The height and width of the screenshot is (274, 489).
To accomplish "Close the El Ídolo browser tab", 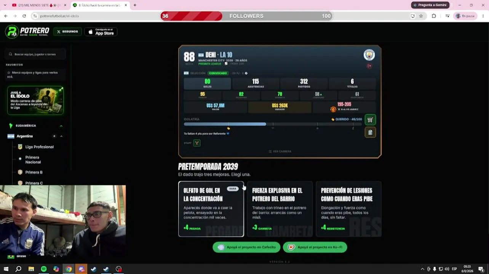I will click(126, 5).
